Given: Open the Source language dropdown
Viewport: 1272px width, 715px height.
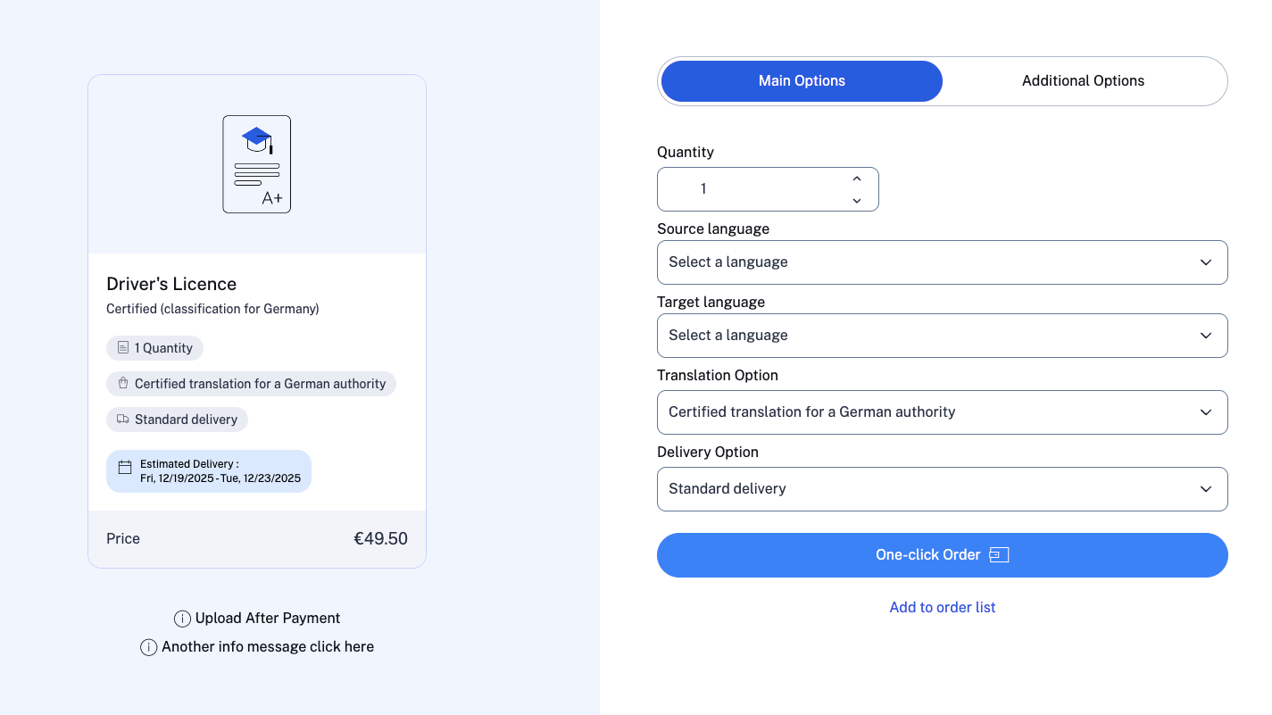Looking at the screenshot, I should [x=942, y=262].
